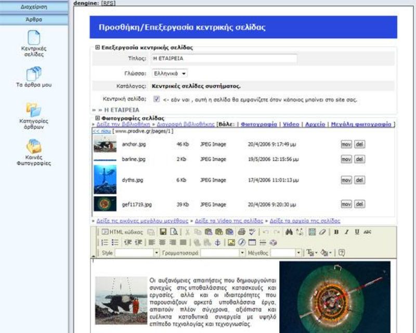
Task: Open the Διαχείριση sidebar tab
Action: click(x=34, y=7)
